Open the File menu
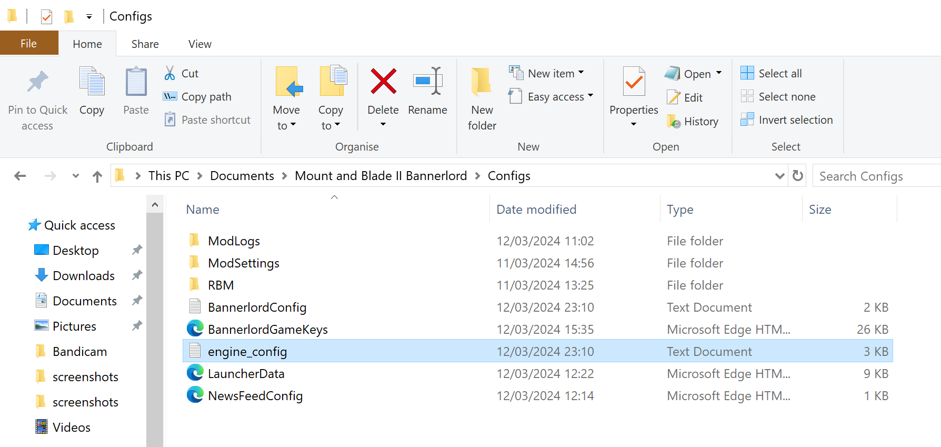Image resolution: width=941 pixels, height=447 pixels. click(29, 43)
